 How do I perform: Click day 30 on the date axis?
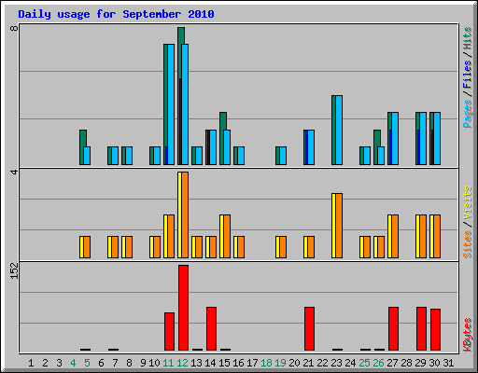pyautogui.click(x=434, y=363)
